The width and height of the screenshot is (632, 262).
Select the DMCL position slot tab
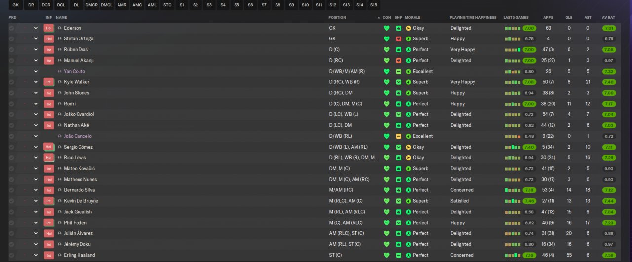click(107, 5)
